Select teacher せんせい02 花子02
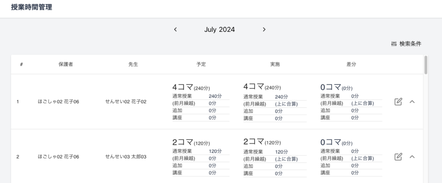This screenshot has height=183, width=442. (126, 102)
